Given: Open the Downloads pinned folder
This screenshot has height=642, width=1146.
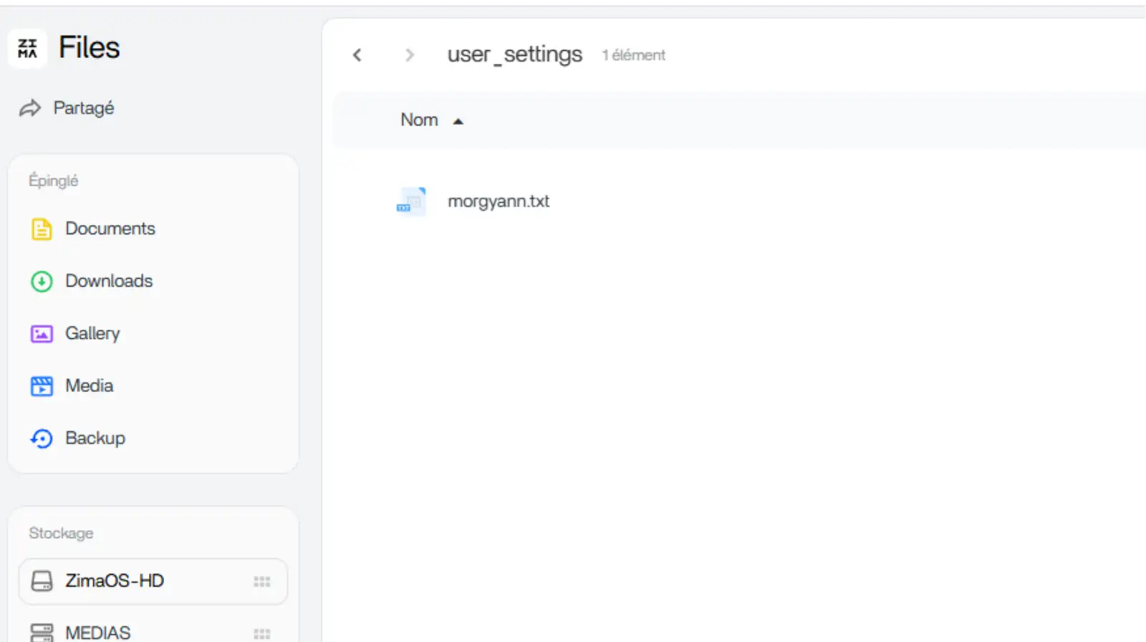Looking at the screenshot, I should [109, 281].
